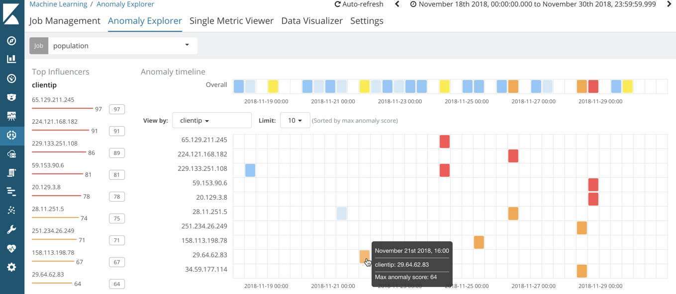Open Visualize via the bar chart icon

pos(11,59)
